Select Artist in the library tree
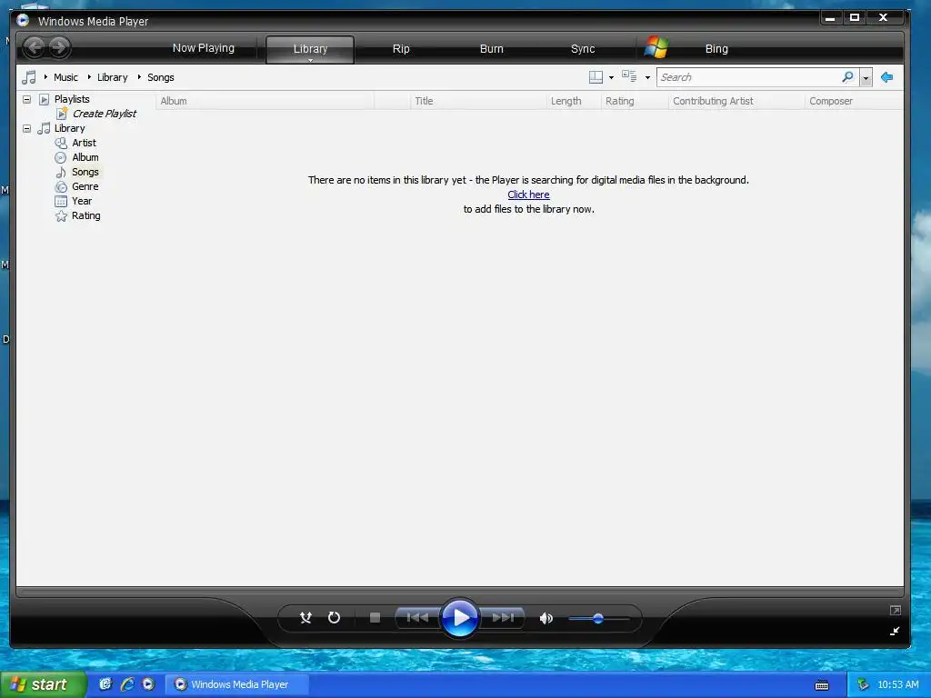 [84, 143]
